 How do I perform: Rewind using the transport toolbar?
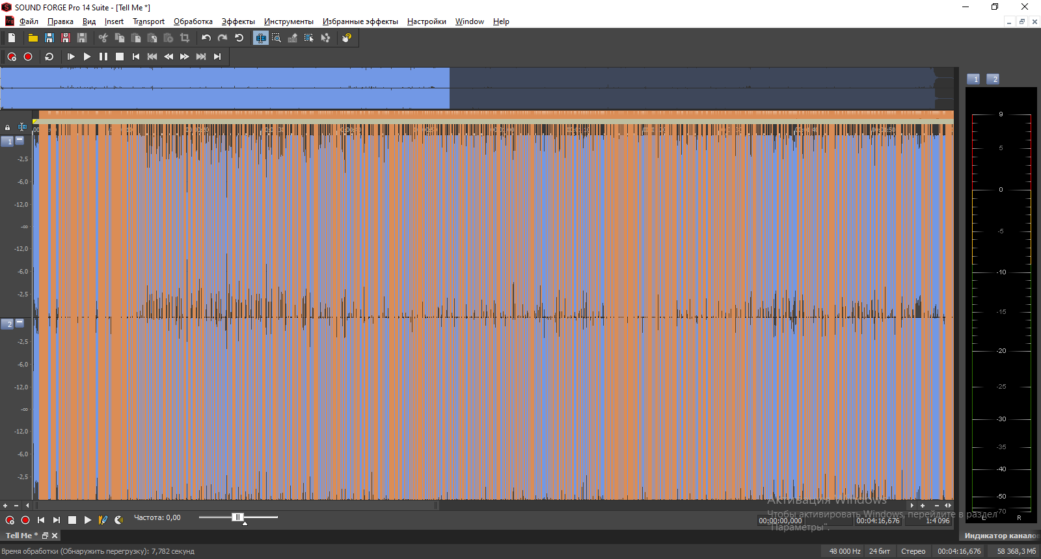[x=169, y=57]
